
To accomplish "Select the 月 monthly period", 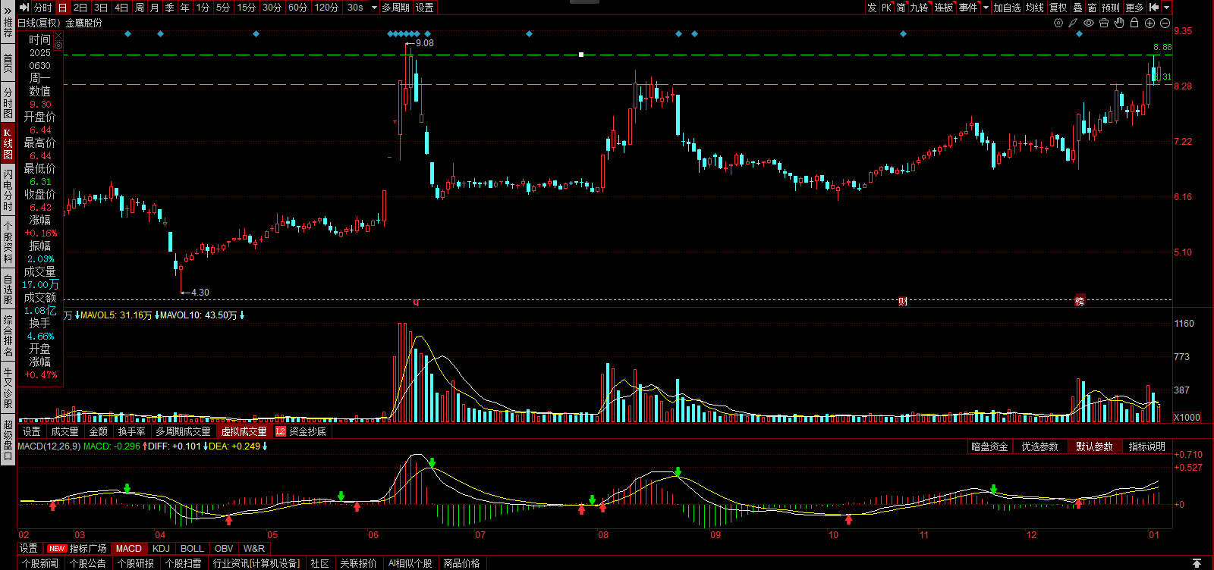I will click(154, 8).
